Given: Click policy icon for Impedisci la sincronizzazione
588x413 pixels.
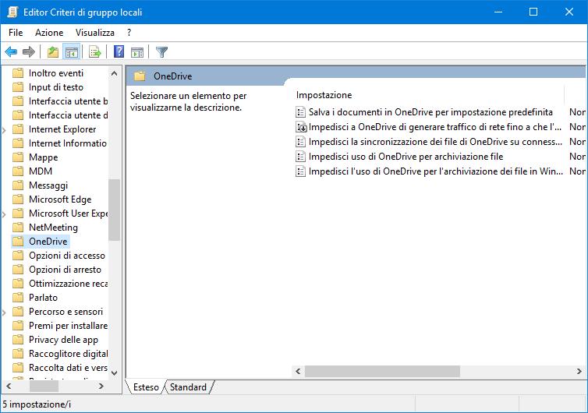Looking at the screenshot, I should pos(300,142).
